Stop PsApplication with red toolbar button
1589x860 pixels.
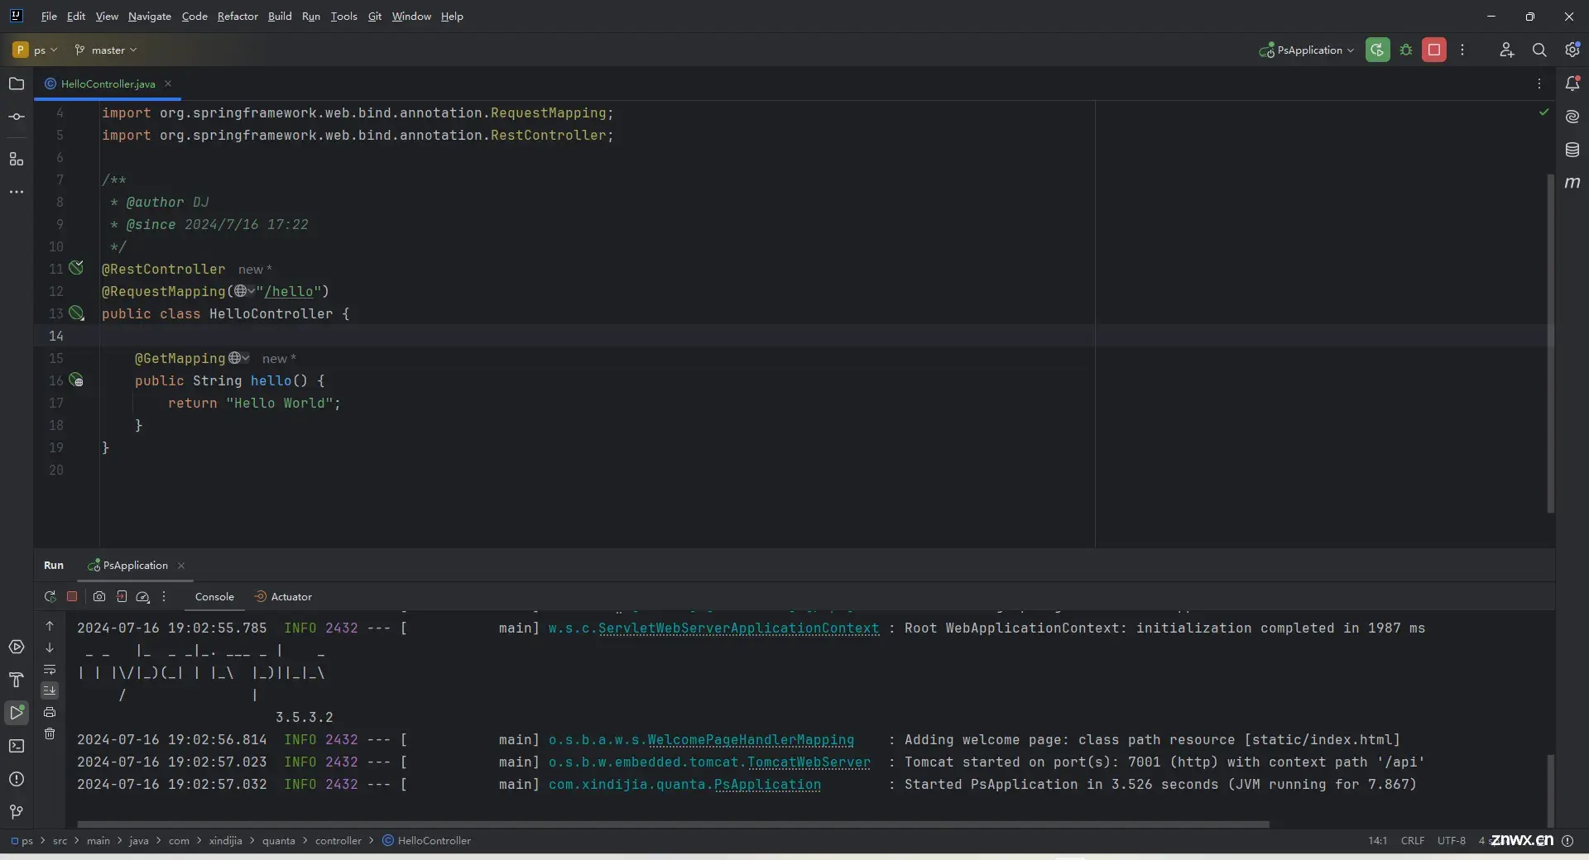pyautogui.click(x=1434, y=50)
